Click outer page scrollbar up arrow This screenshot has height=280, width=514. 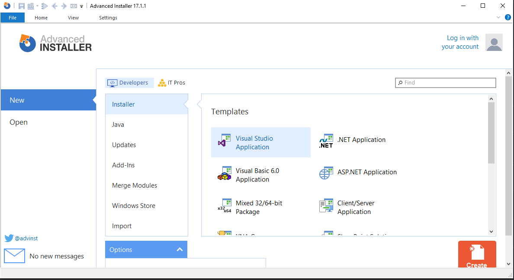pyautogui.click(x=508, y=73)
